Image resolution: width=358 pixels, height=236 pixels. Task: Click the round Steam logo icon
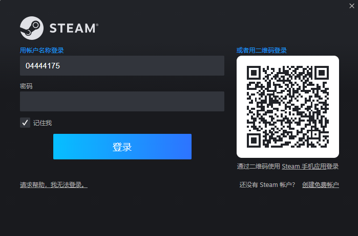(x=32, y=28)
